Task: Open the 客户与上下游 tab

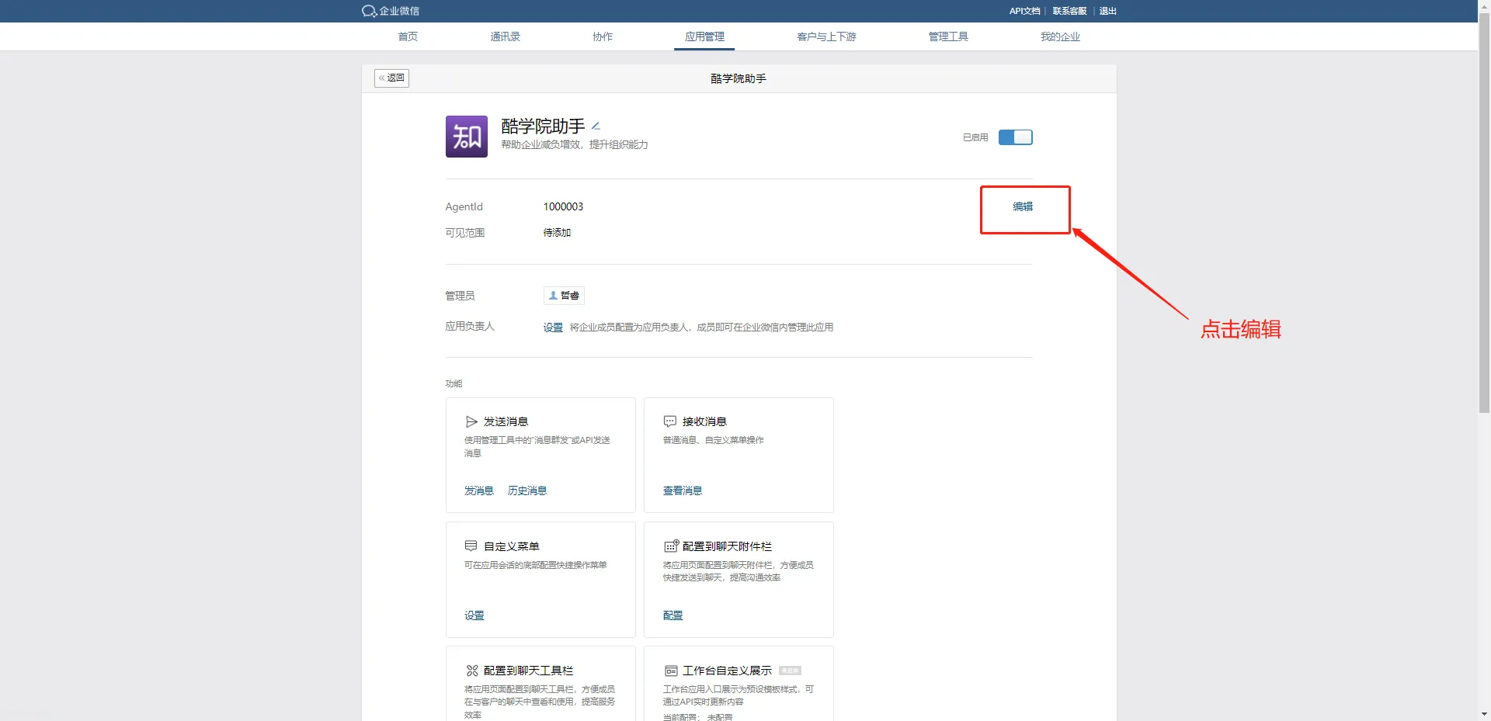Action: click(826, 36)
